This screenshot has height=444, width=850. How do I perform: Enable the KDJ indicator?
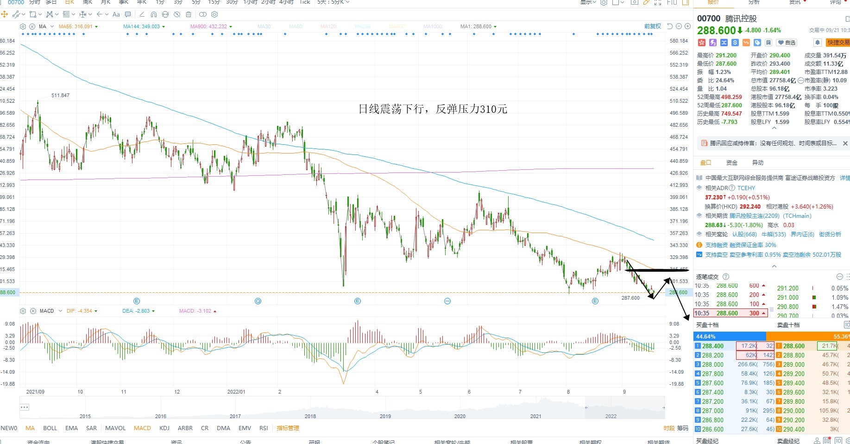coord(164,428)
